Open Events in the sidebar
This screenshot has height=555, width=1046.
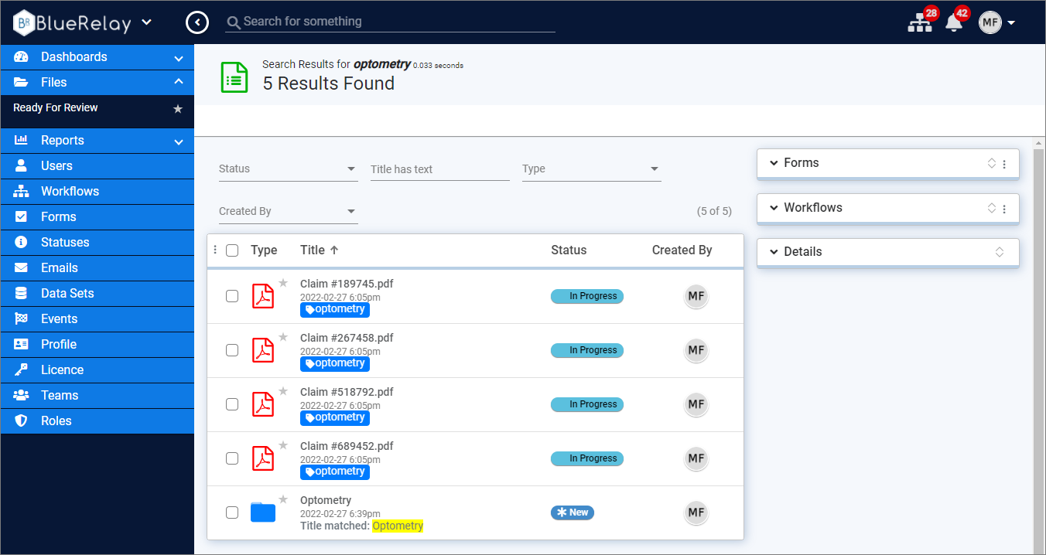[x=97, y=318]
